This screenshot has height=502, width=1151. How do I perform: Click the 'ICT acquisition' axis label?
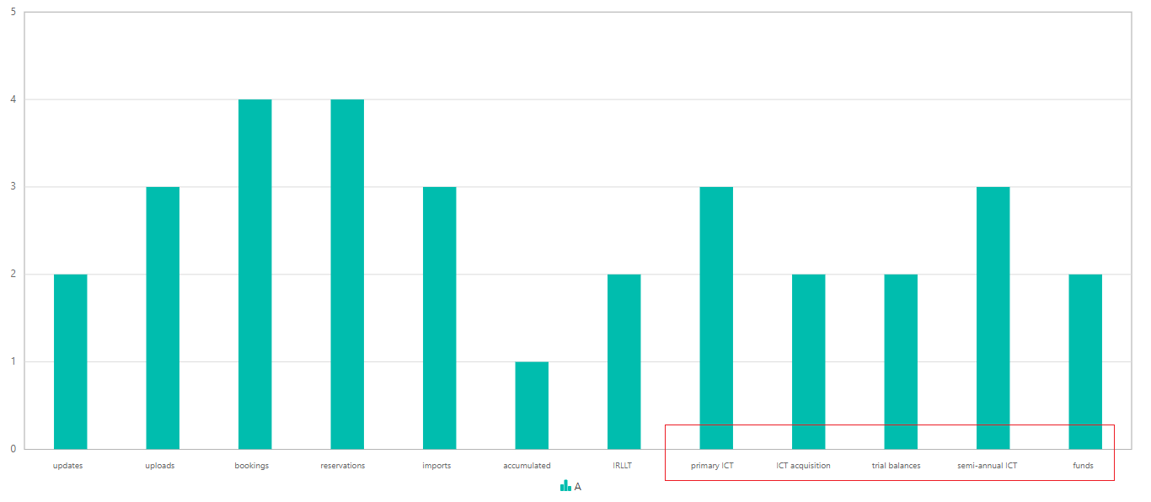tap(803, 466)
